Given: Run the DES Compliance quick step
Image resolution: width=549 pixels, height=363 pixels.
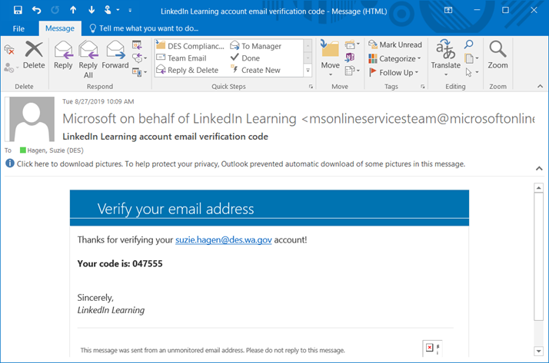Looking at the screenshot, I should pos(190,46).
